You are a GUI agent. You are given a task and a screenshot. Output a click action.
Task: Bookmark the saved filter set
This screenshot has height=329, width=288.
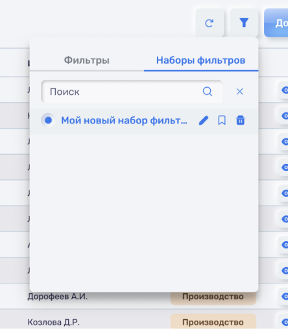222,120
